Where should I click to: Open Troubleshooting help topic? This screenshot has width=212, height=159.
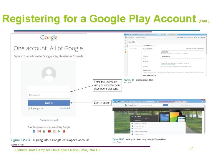click(x=139, y=134)
